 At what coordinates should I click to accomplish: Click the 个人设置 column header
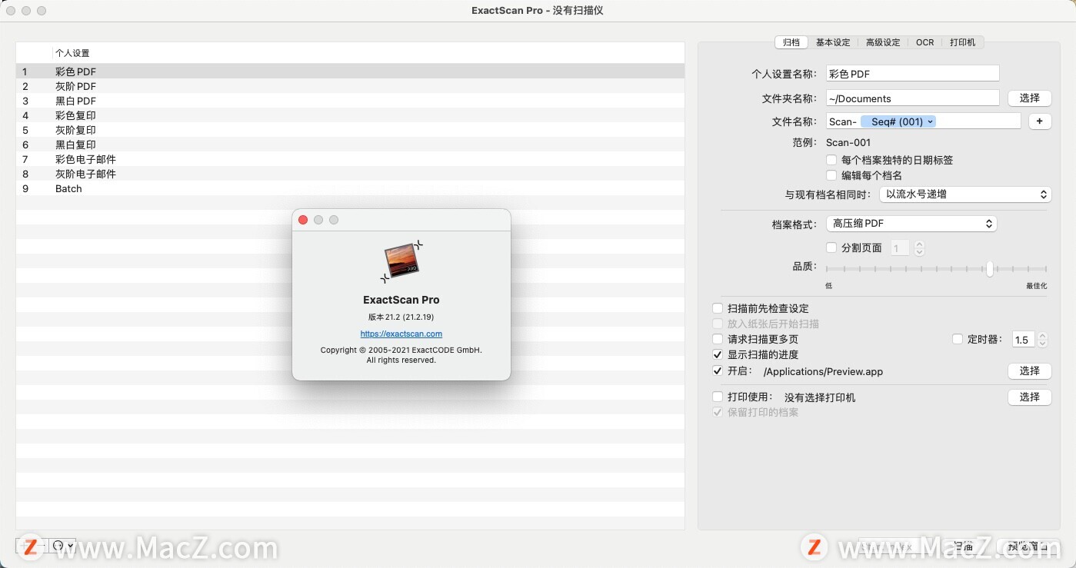72,53
